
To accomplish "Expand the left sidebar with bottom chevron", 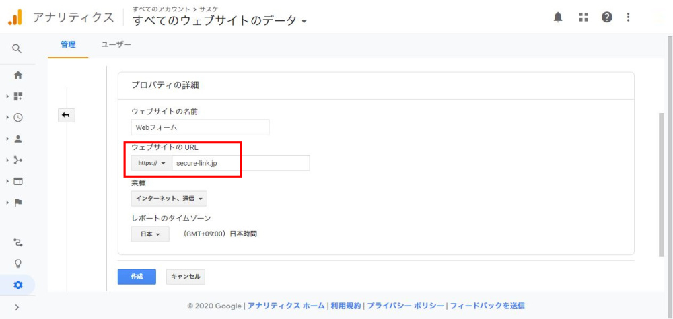I will tap(17, 308).
